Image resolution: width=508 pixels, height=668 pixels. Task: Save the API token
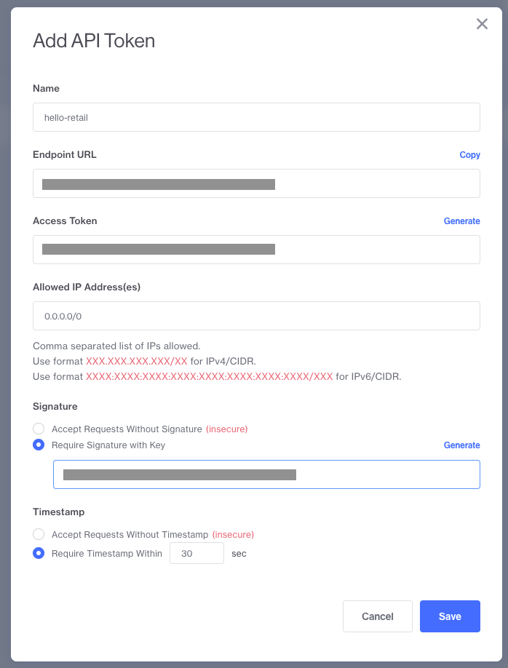pos(450,616)
